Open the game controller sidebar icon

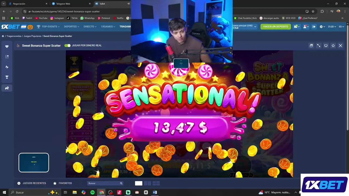pos(7,88)
